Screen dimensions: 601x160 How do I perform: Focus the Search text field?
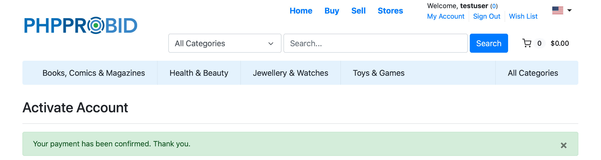click(375, 43)
